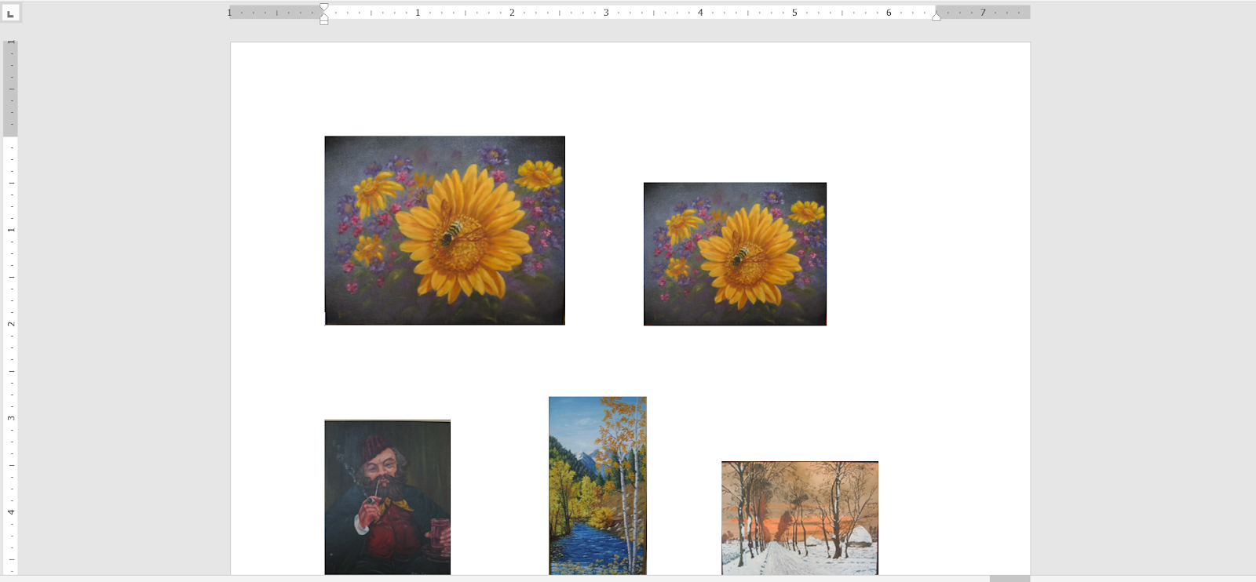The width and height of the screenshot is (1256, 582).
Task: Click the vertical ruler at the 2 inch mark
Action: click(11, 324)
